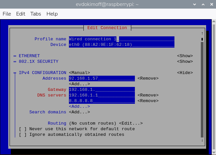This screenshot has height=155, width=216.
Task: Open the Help menu
Action: point(52,14)
